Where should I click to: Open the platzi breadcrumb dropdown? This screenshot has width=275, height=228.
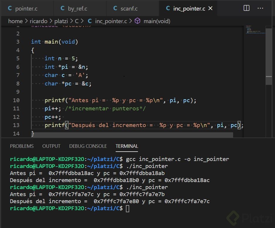point(62,21)
